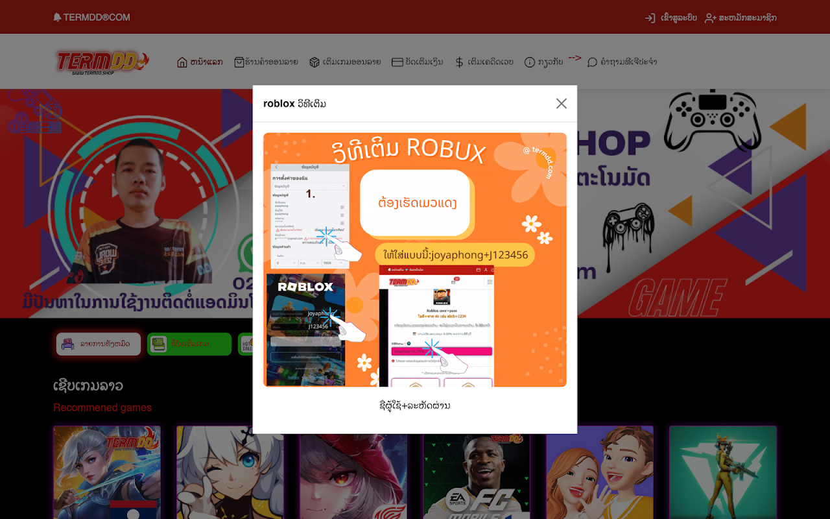Open the ຮ້ານຄ້າອອນລາຍ online shop menu

[266, 62]
